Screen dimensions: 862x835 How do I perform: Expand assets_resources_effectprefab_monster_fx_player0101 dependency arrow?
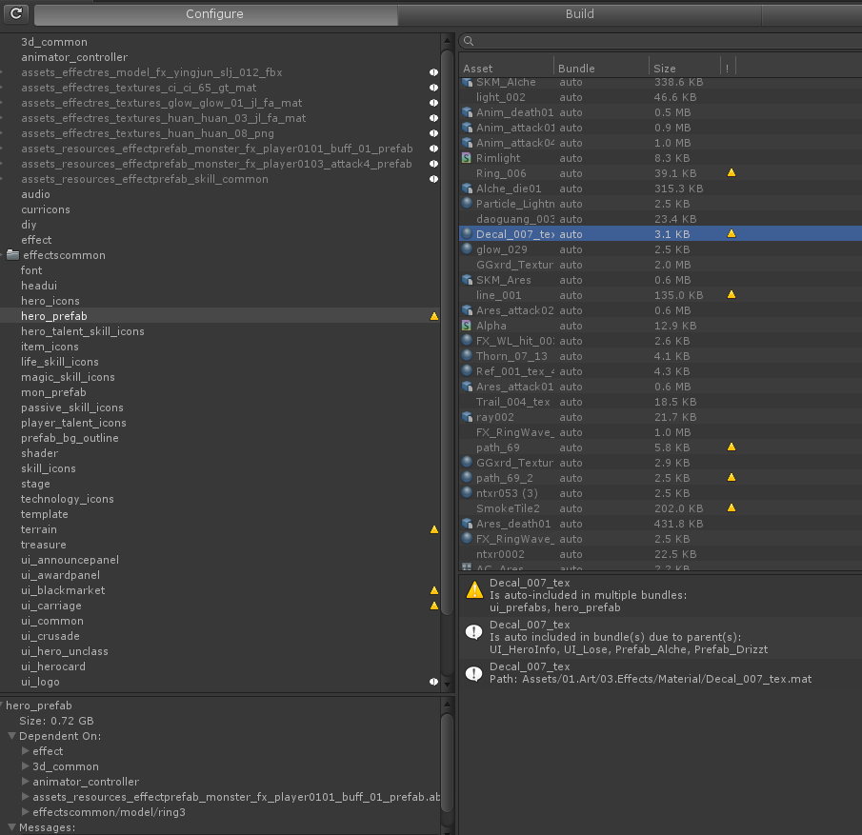tap(26, 796)
